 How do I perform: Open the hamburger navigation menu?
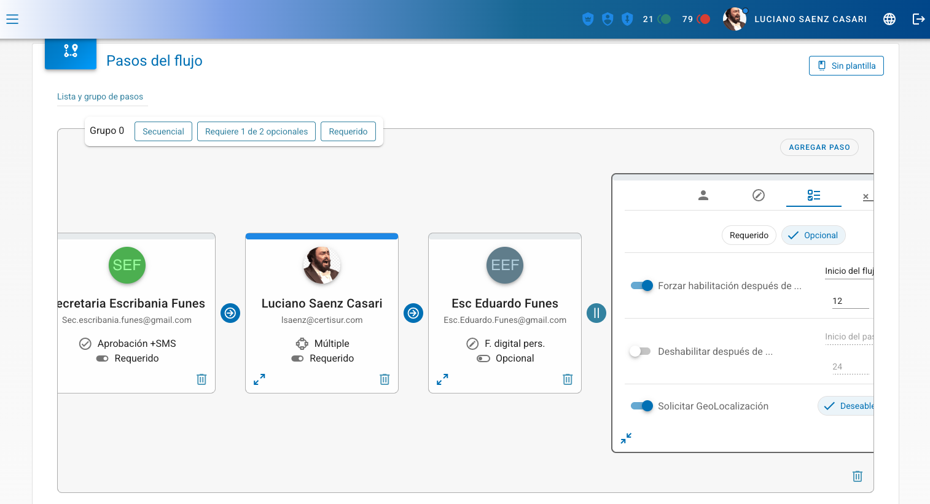coord(12,19)
